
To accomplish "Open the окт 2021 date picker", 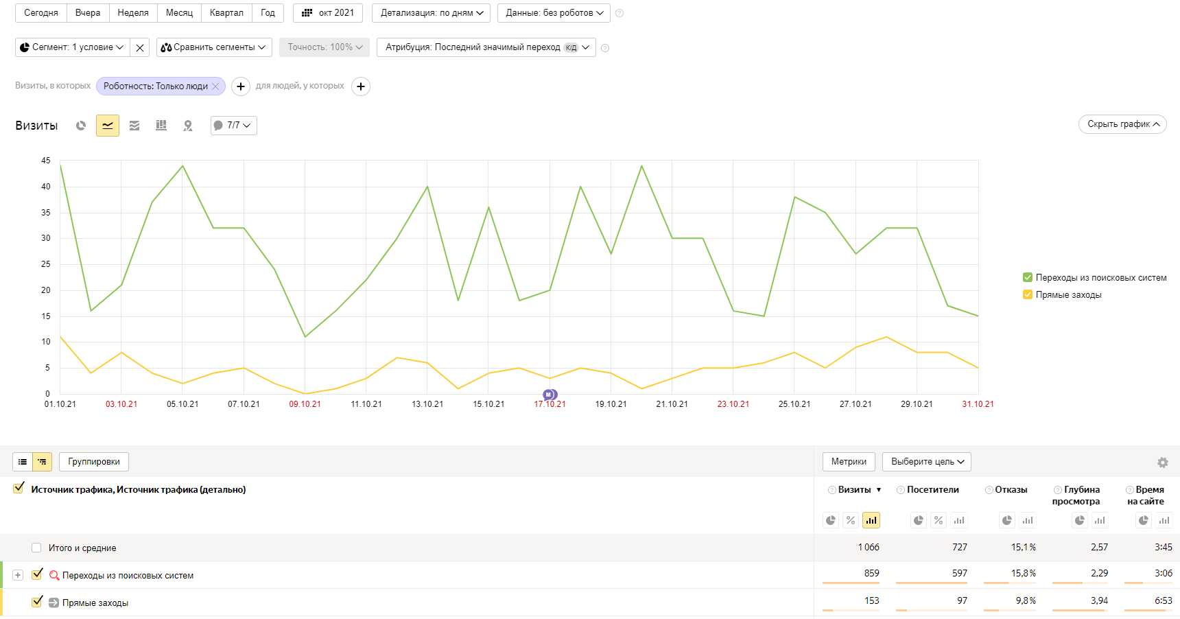I will (328, 13).
